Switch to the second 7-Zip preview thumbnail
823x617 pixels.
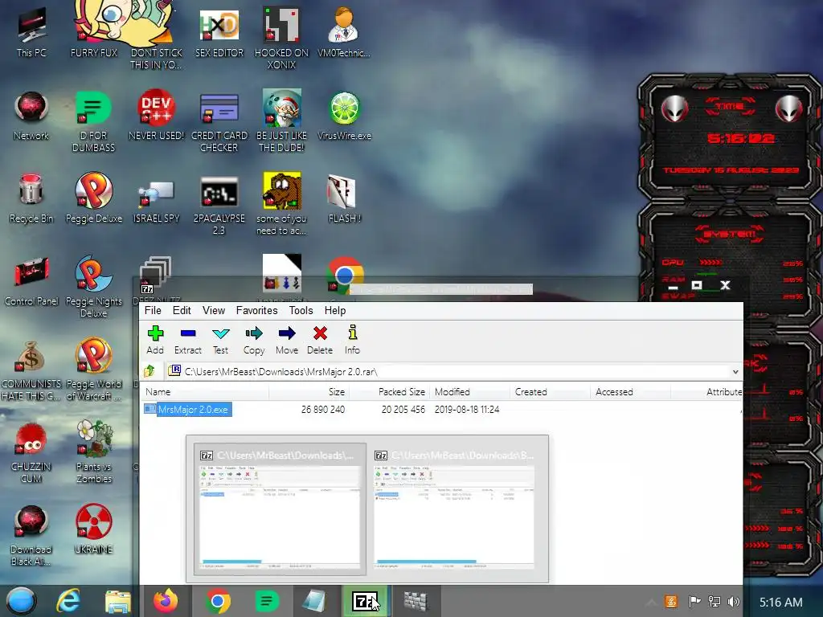click(455, 509)
